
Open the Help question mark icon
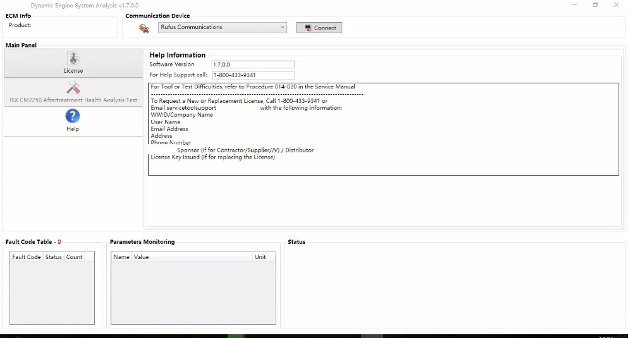[72, 116]
